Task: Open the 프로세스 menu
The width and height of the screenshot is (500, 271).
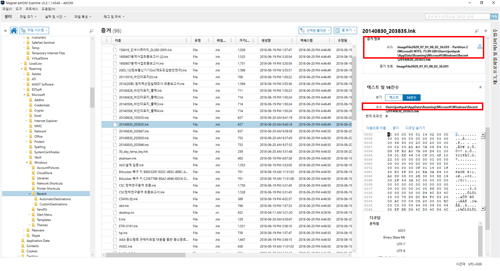Action: click(32, 9)
